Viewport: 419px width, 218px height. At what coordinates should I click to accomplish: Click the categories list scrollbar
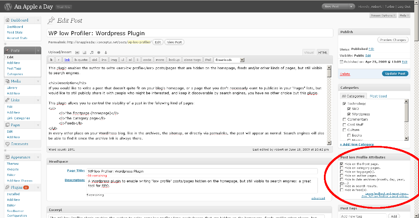click(406, 120)
